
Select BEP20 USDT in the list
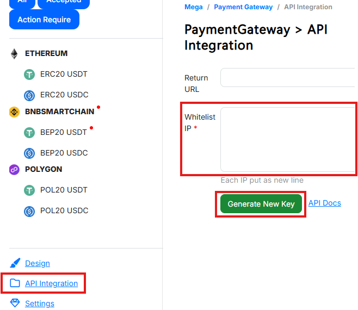point(64,132)
